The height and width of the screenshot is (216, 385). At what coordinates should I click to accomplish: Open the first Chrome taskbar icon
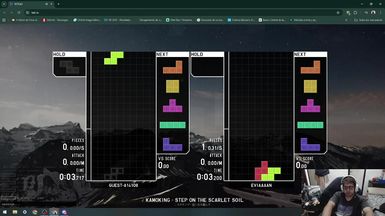35,212
